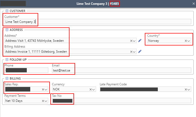The width and height of the screenshot is (196, 117).
Task: Focus the Phone input field
Action: [26, 70]
